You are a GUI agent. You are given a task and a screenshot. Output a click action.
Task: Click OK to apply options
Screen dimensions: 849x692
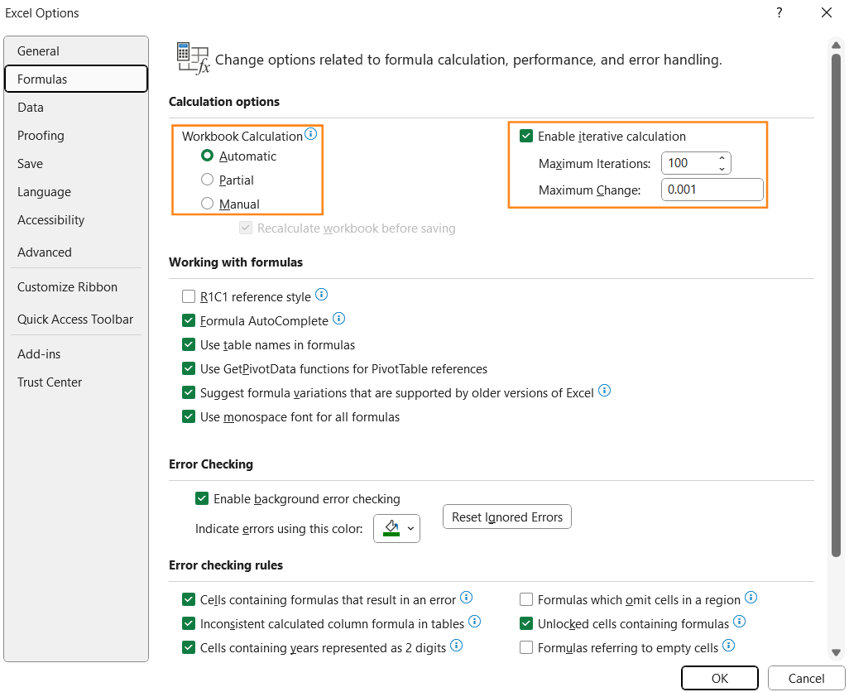[x=720, y=679]
